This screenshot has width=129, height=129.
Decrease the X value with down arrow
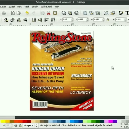(x=72, y=21)
